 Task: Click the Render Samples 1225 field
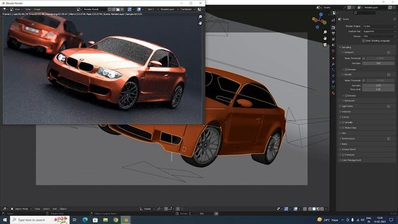click(x=378, y=86)
